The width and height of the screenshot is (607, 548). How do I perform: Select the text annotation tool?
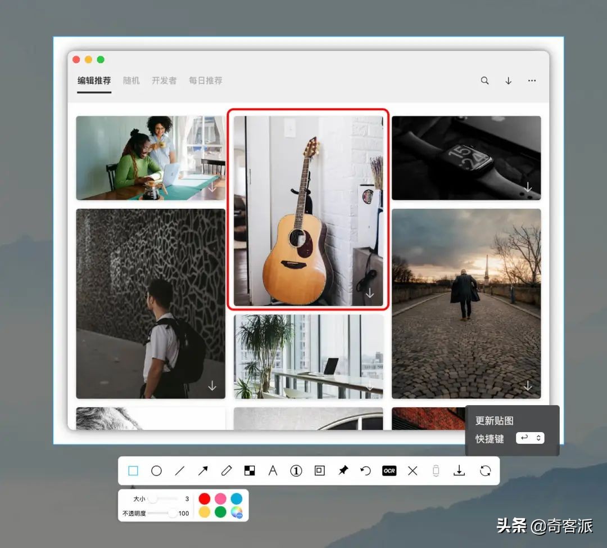(273, 470)
